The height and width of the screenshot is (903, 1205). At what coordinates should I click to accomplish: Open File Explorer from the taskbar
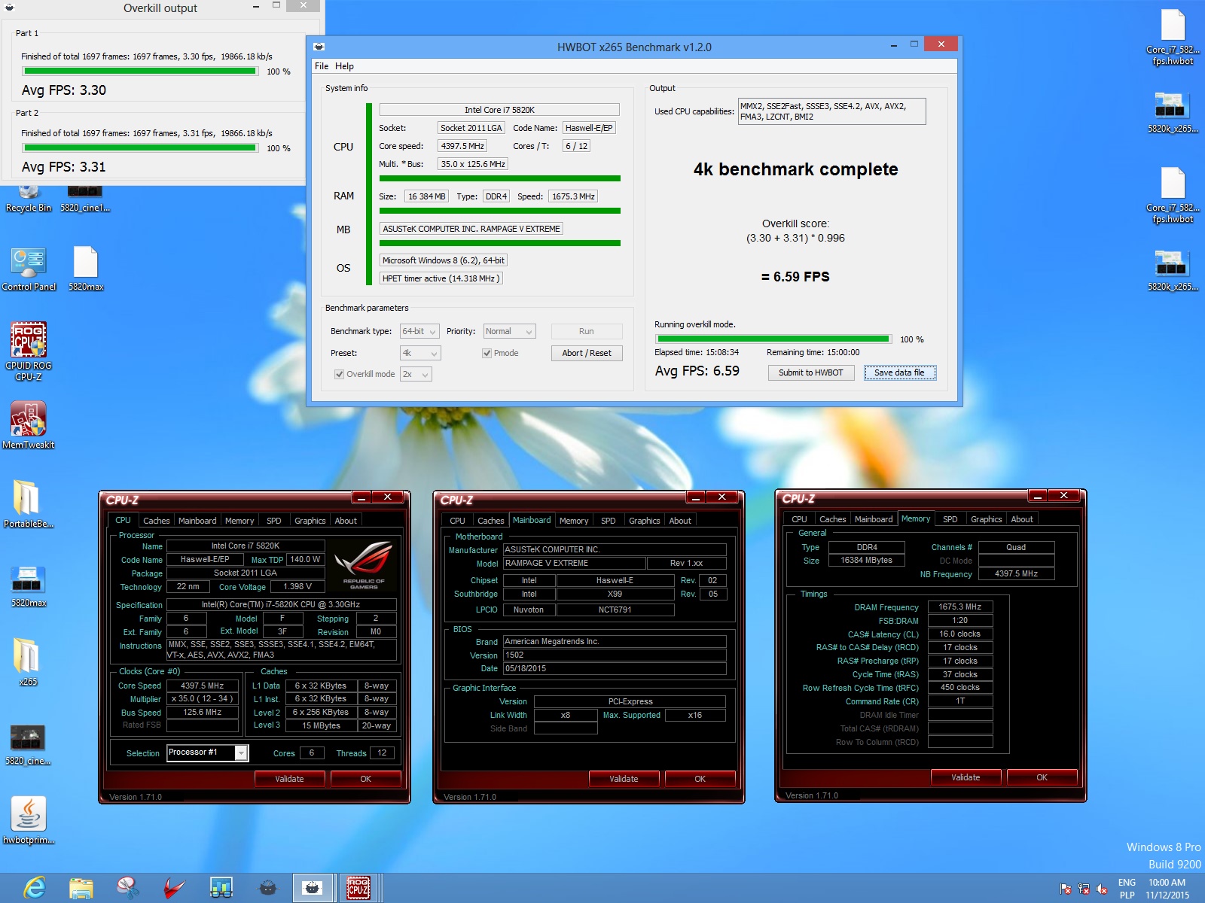tap(81, 888)
